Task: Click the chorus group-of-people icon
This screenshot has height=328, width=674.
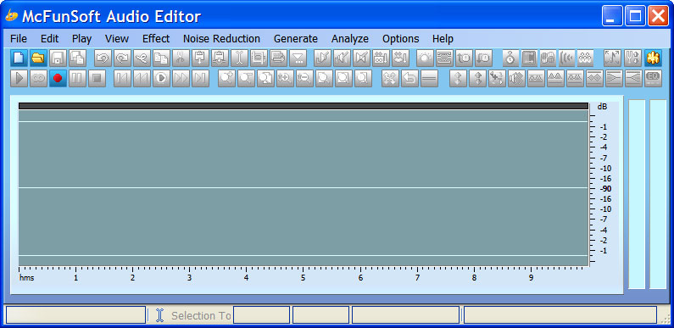Action: coord(586,58)
